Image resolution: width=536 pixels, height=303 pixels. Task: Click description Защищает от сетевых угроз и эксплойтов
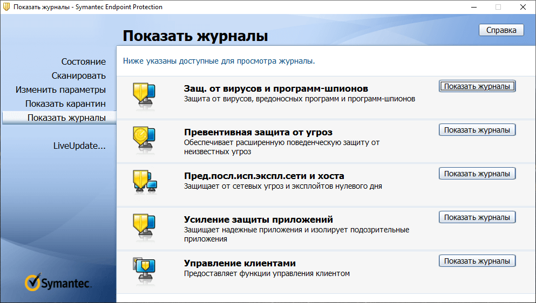click(283, 186)
